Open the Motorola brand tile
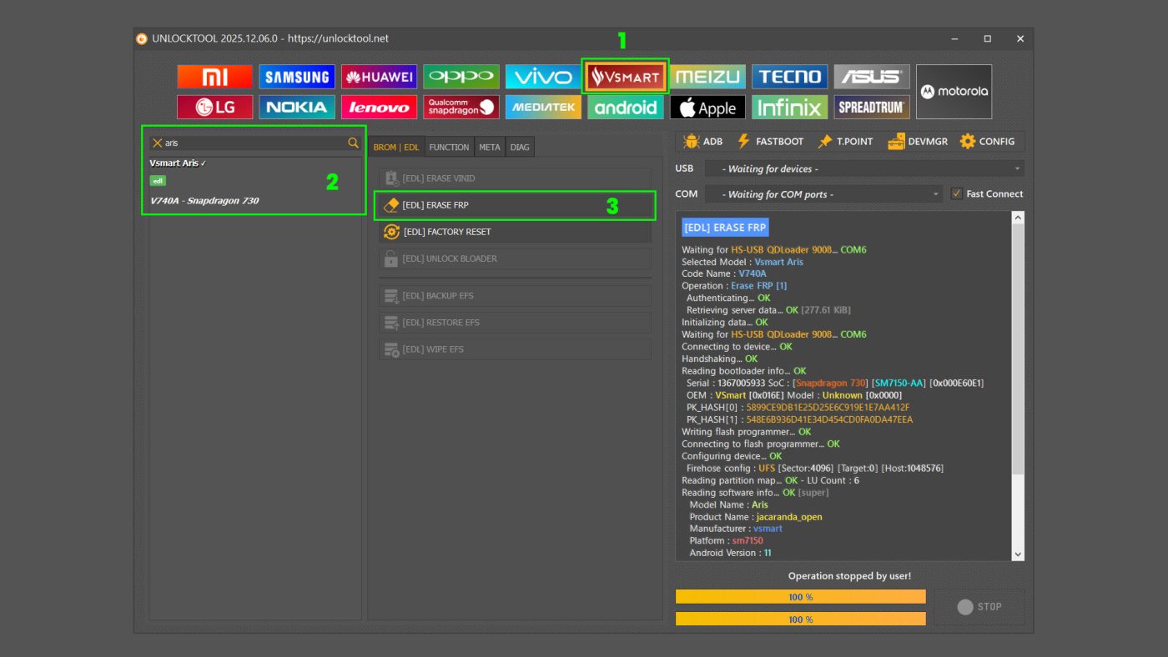 point(954,92)
